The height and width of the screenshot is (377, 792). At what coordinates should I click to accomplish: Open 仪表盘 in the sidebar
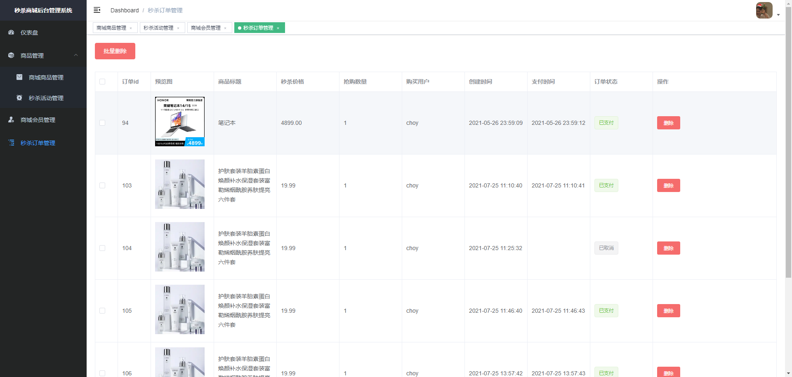[x=43, y=32]
